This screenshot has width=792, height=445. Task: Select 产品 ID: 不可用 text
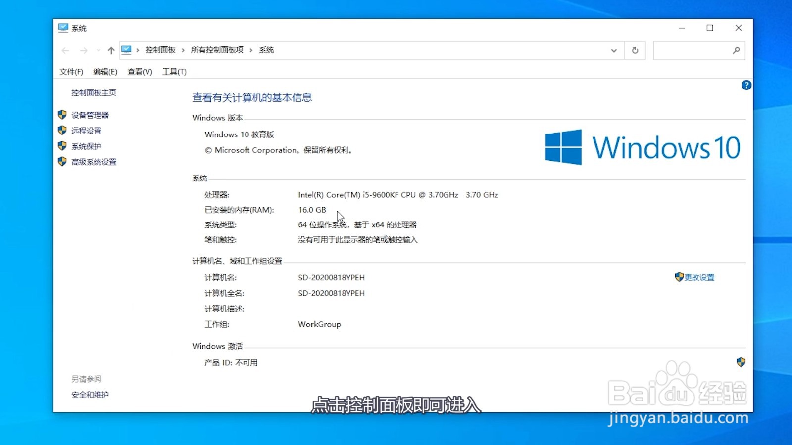click(x=231, y=363)
